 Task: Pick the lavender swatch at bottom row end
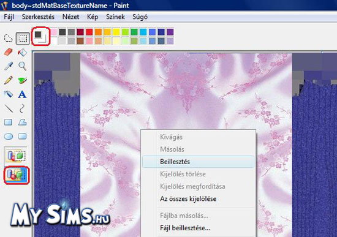170,41
